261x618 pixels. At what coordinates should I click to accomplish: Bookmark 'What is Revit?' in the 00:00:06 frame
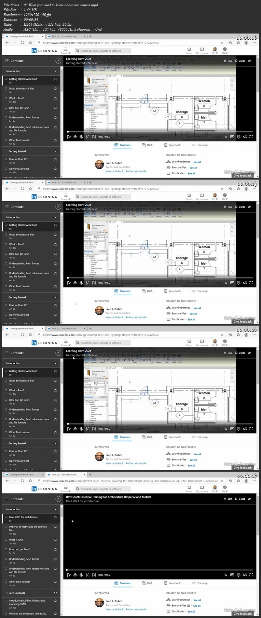[55, 99]
